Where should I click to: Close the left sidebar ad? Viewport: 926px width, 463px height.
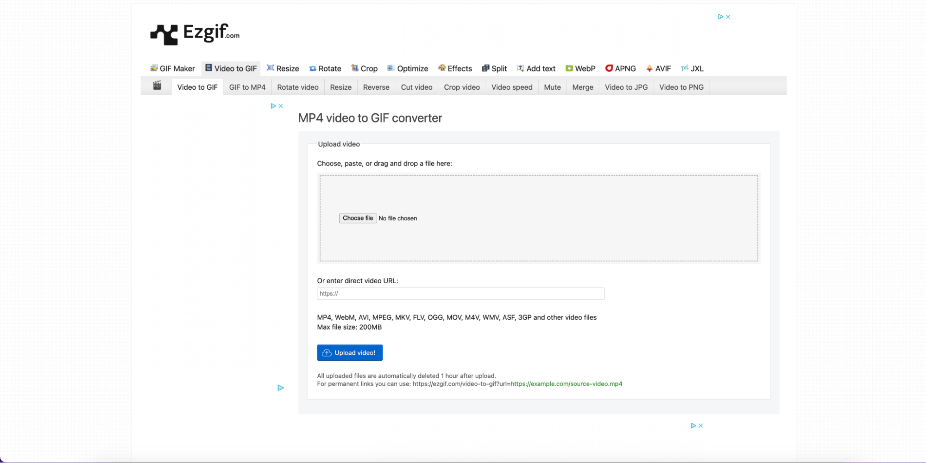coord(281,106)
